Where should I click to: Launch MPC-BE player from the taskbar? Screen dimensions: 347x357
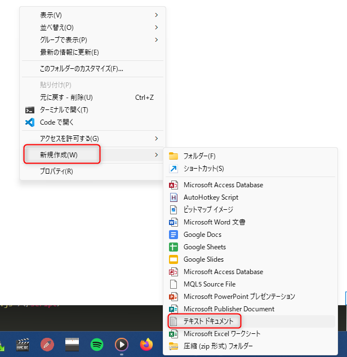(x=23, y=343)
